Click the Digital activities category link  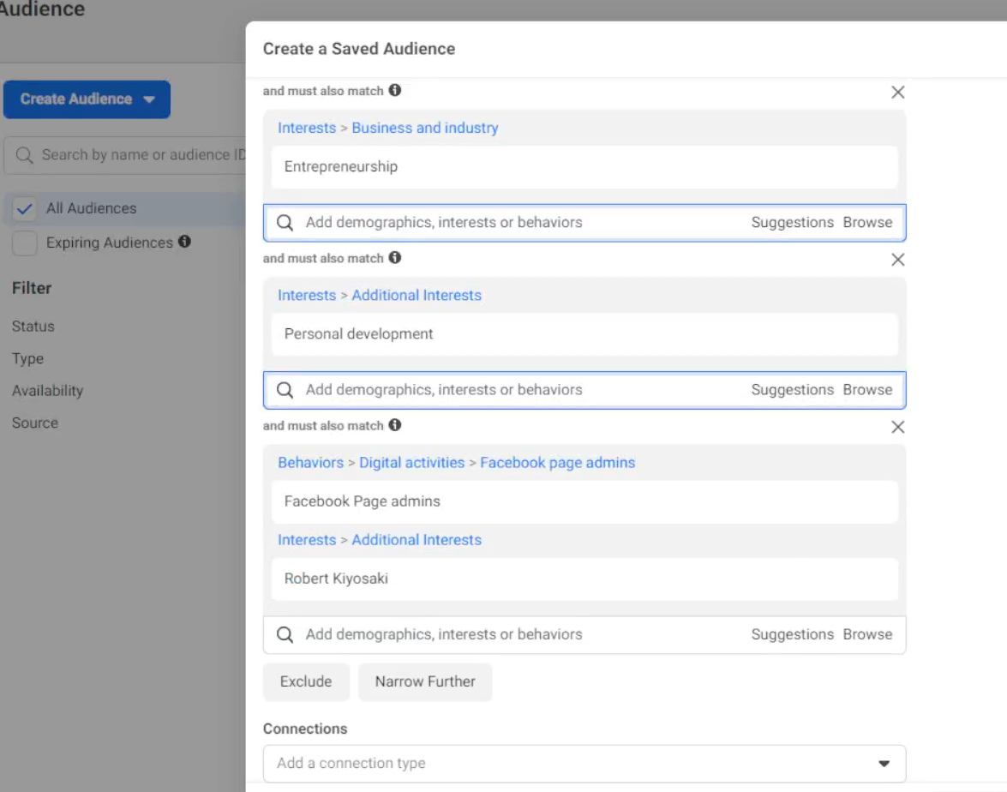click(411, 463)
